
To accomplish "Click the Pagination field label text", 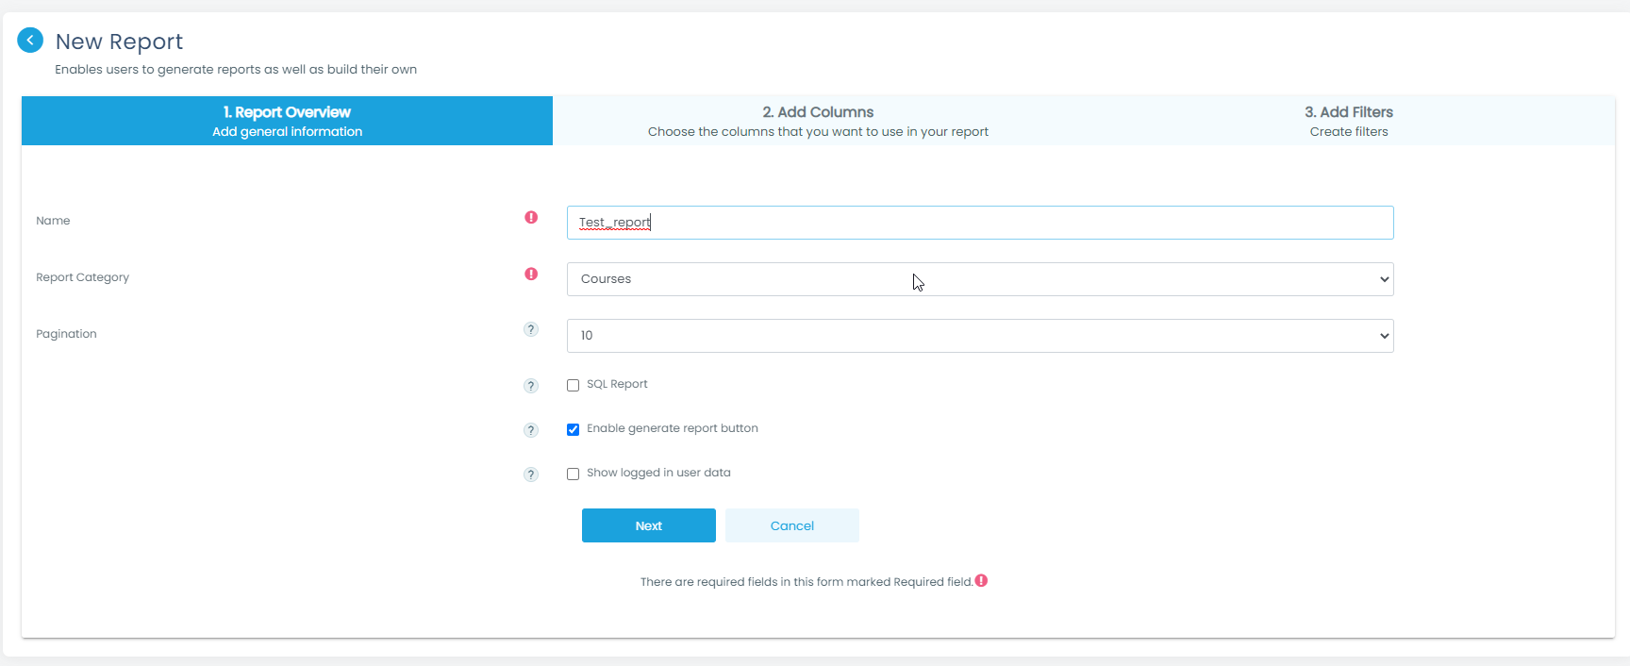I will 66,334.
